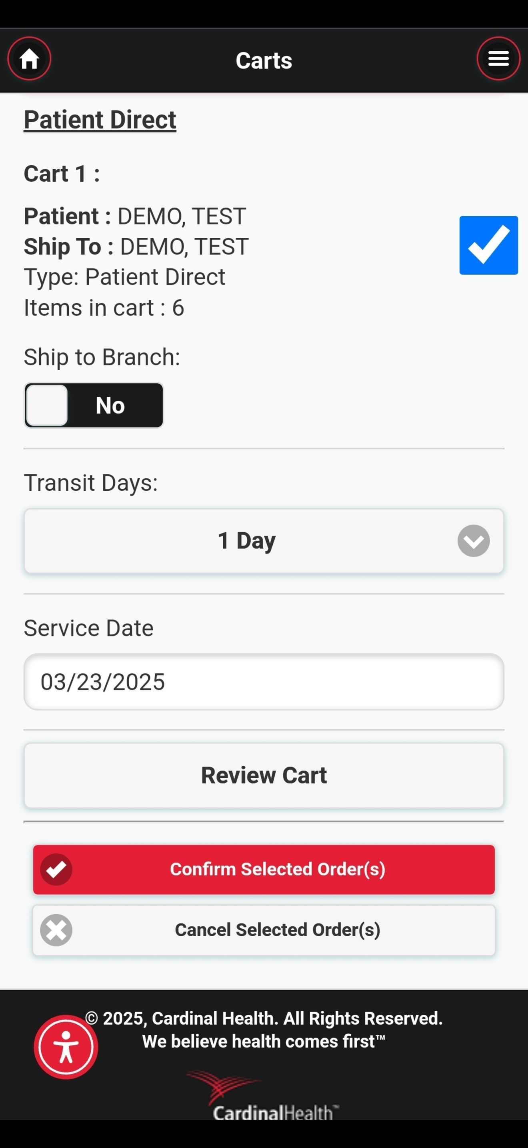Open the hamburger menu icon
This screenshot has width=528, height=1148.
point(498,59)
